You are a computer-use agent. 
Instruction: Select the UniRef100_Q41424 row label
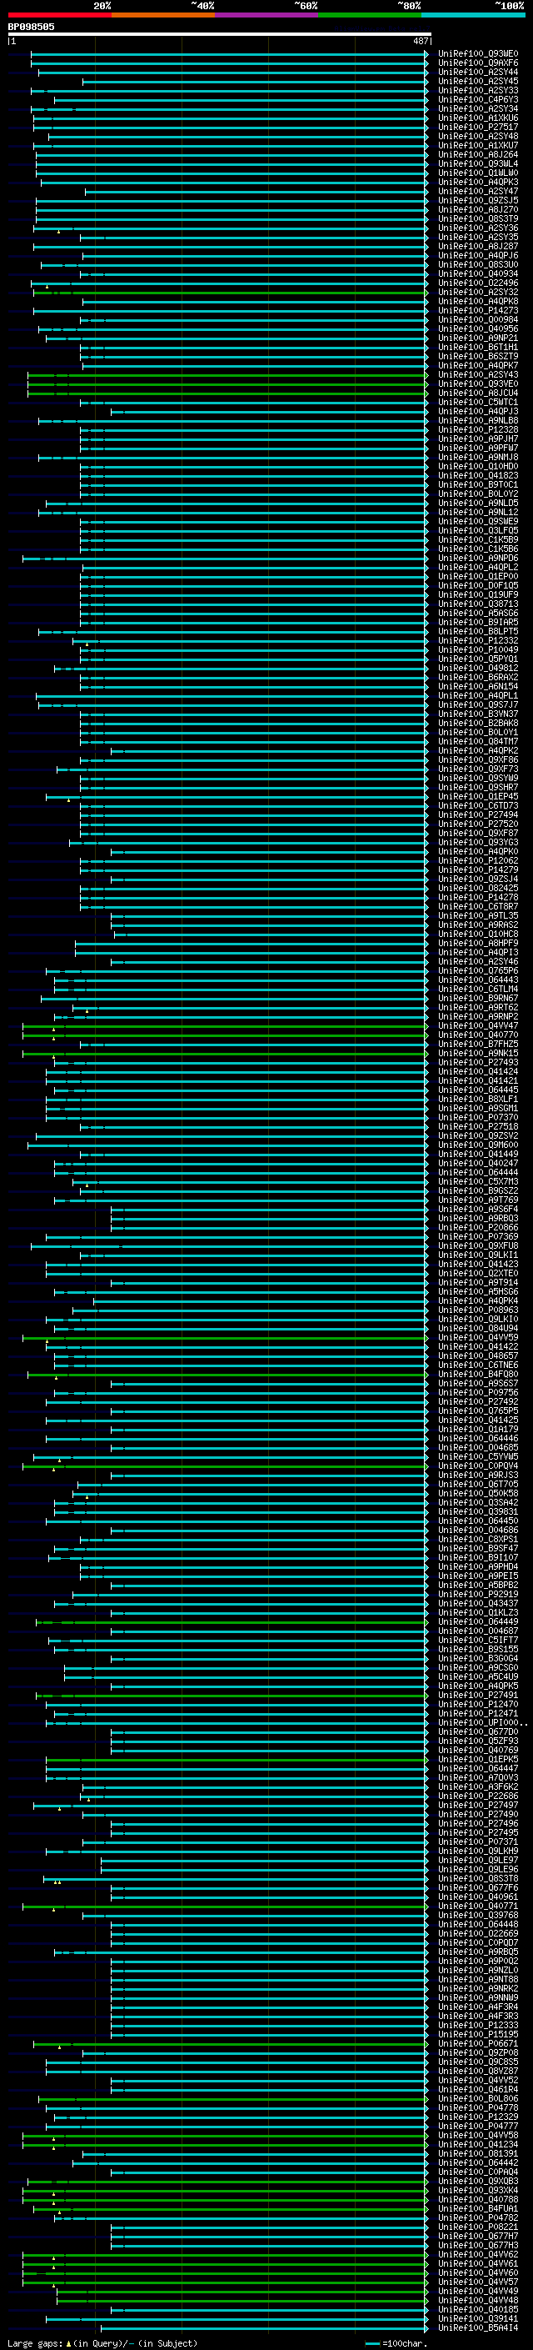478,1072
